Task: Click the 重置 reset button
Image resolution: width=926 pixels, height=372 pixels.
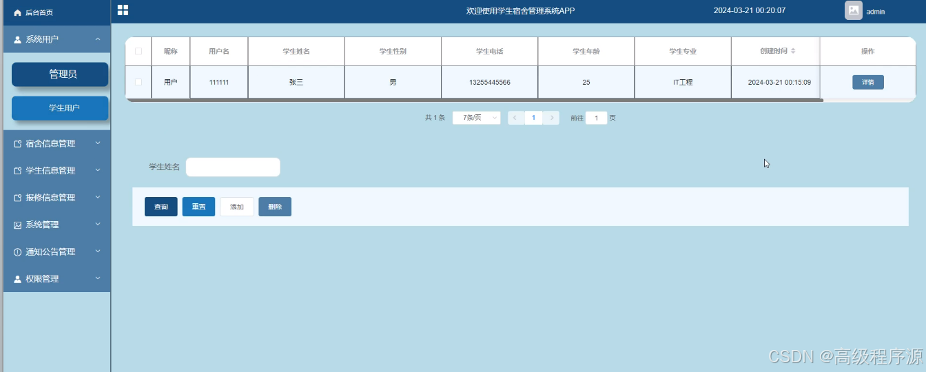Action: (198, 207)
